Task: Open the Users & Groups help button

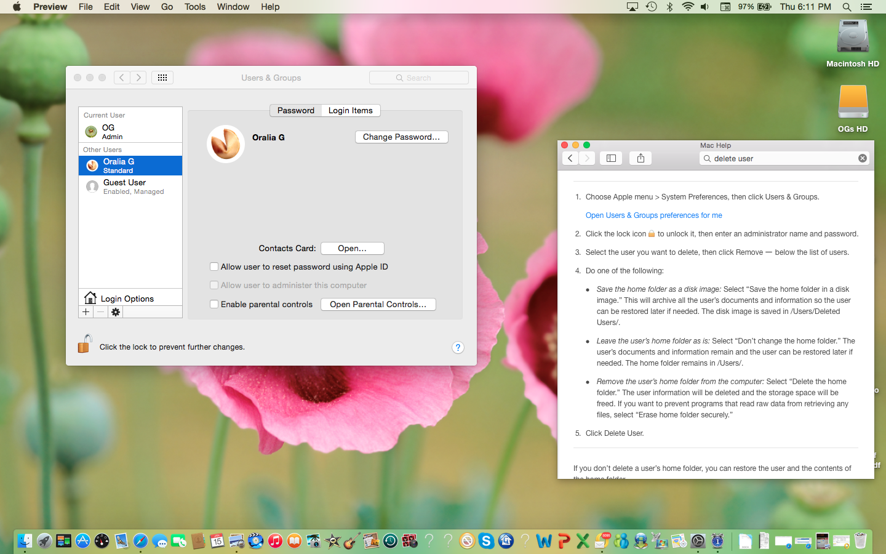Action: point(458,347)
